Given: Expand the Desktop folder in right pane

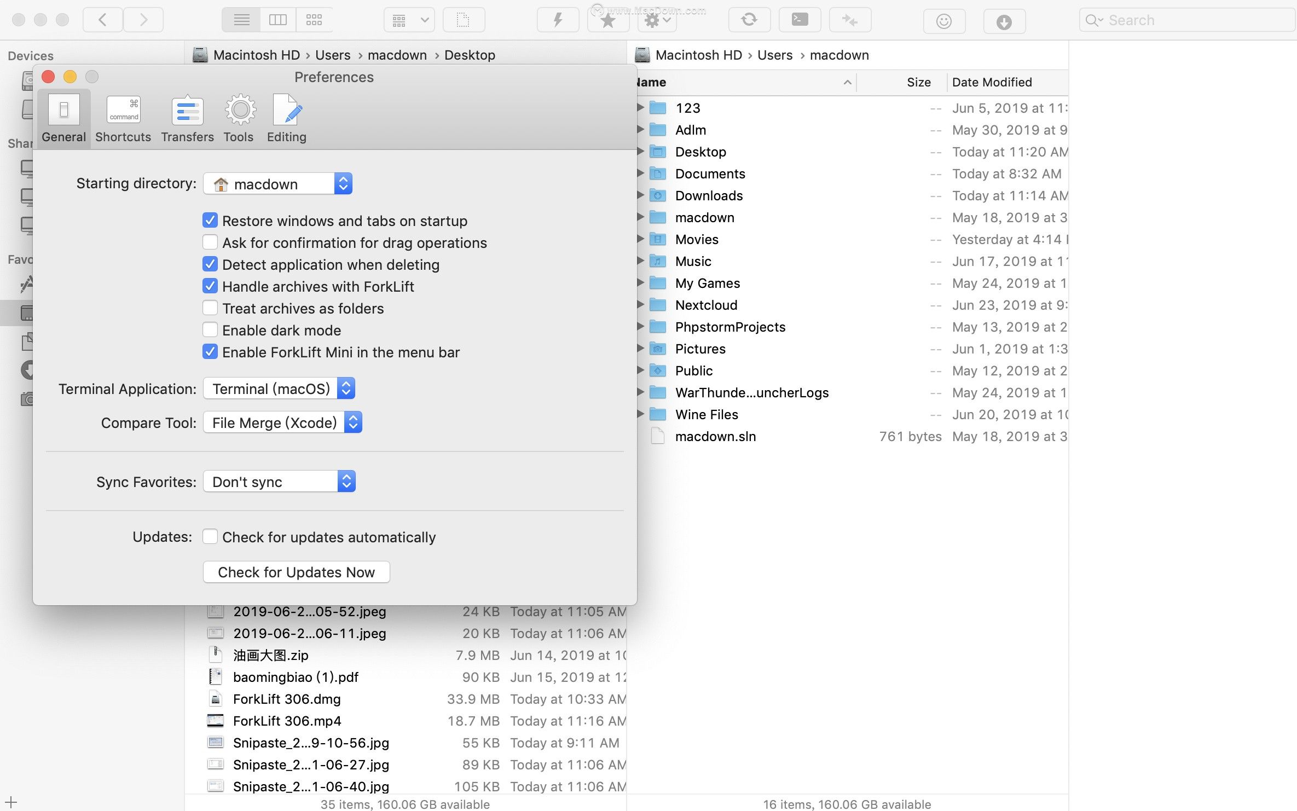Looking at the screenshot, I should pos(640,152).
